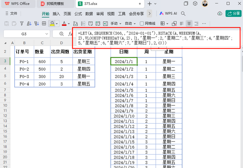Switch to the WPS Office home tab

click(18, 4)
